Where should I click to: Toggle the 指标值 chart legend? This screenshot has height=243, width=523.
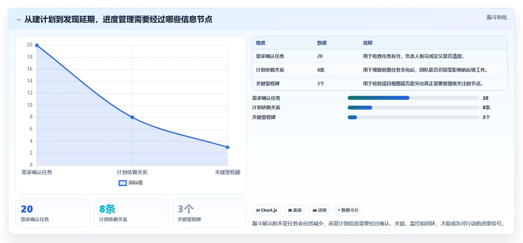(131, 183)
